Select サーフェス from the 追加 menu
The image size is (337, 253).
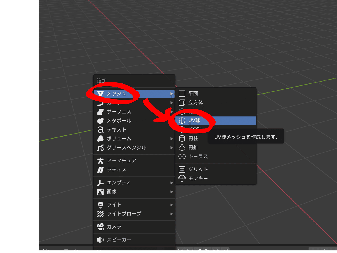[x=119, y=112]
